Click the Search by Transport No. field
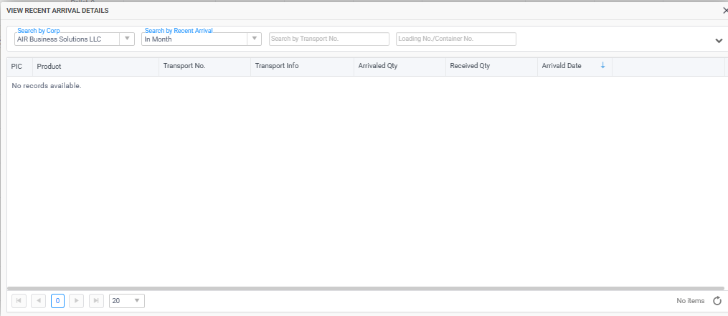 pyautogui.click(x=329, y=39)
